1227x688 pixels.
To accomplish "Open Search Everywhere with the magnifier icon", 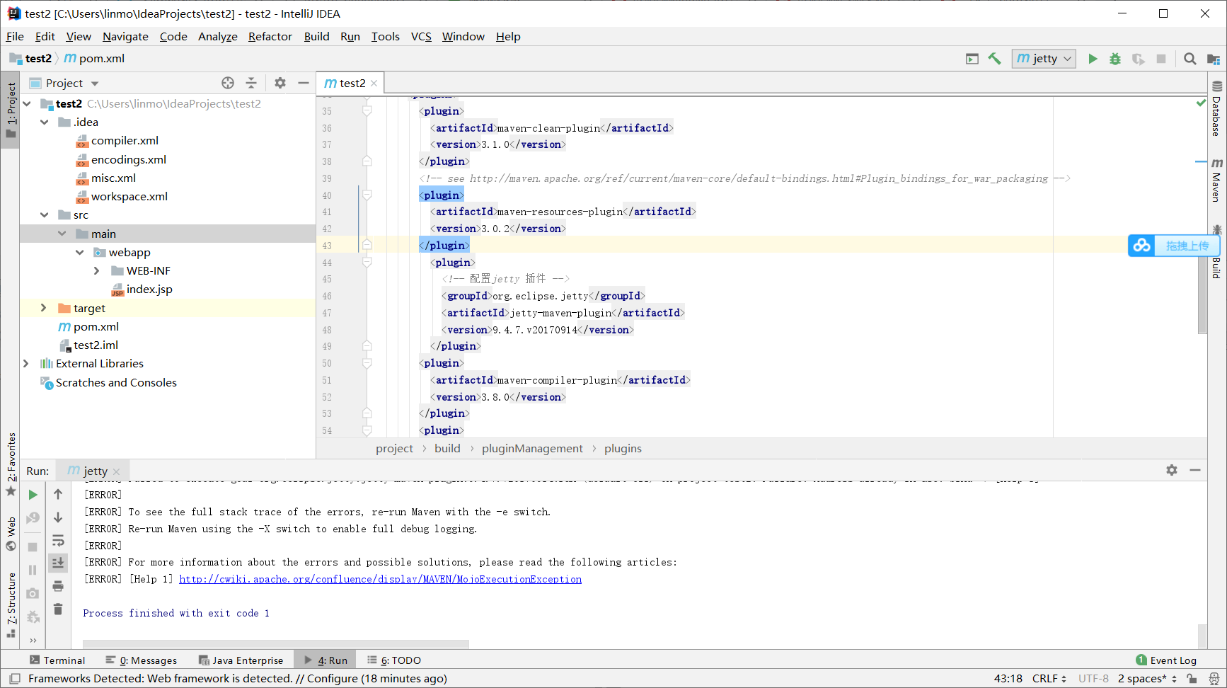I will pos(1189,59).
